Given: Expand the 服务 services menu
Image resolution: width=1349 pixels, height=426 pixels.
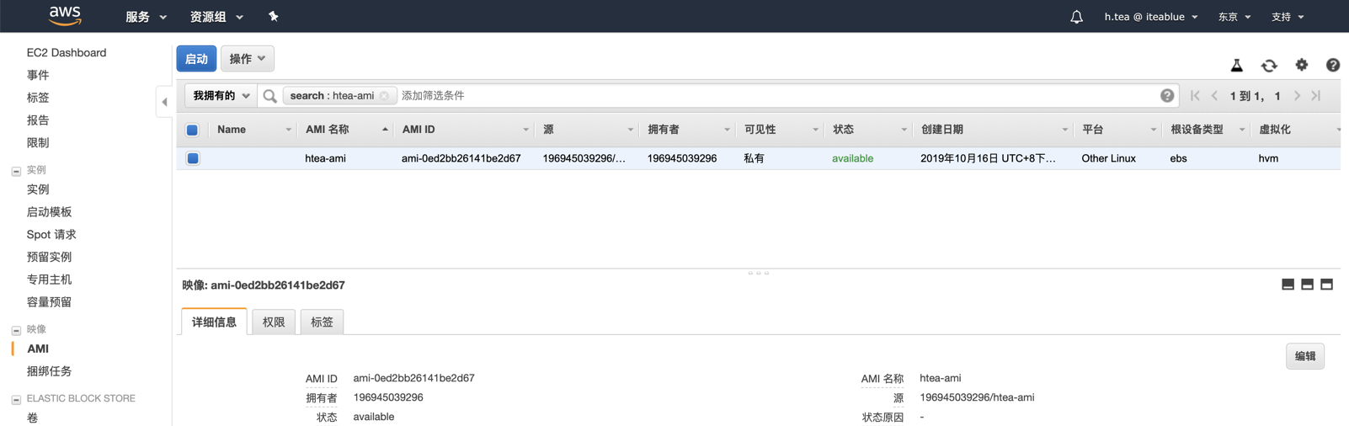Looking at the screenshot, I should point(146,17).
